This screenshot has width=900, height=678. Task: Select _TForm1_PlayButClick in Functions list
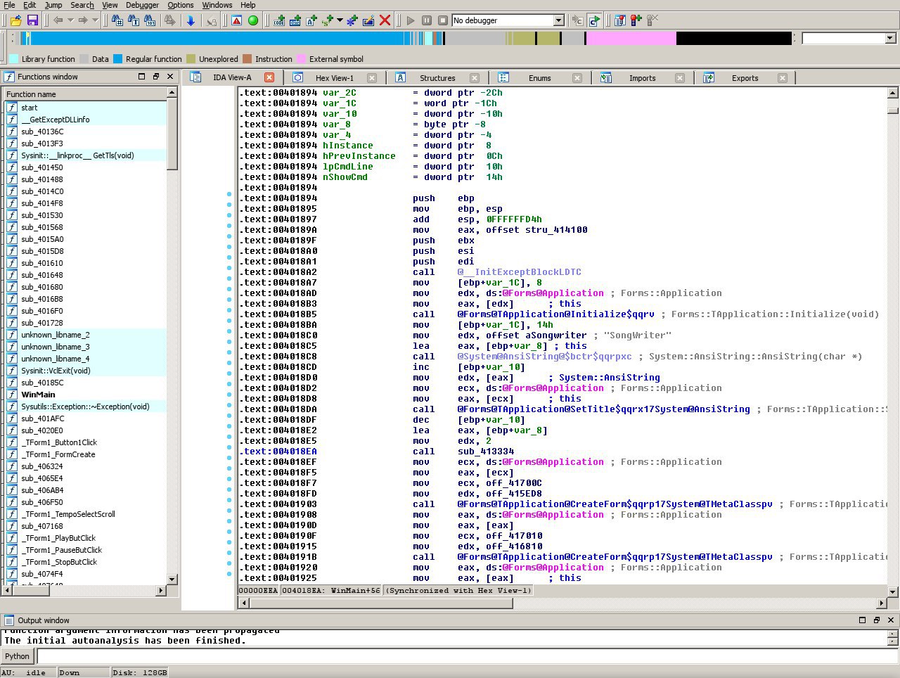(58, 538)
